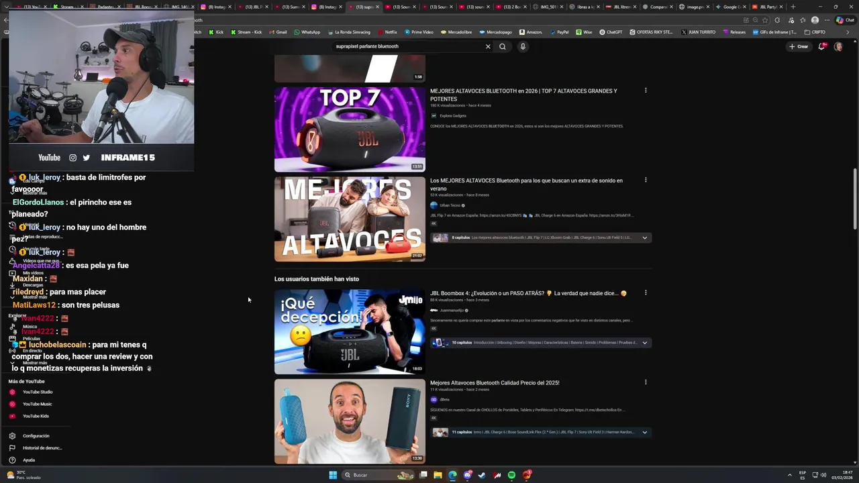Open Explora Gadgets channel link
The image size is (859, 483).
pos(452,116)
